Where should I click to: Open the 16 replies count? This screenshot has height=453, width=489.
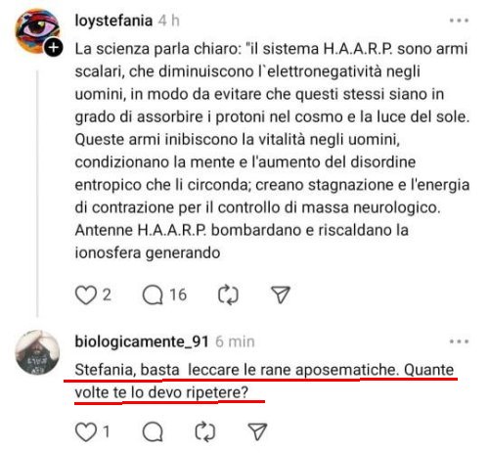pos(178,294)
